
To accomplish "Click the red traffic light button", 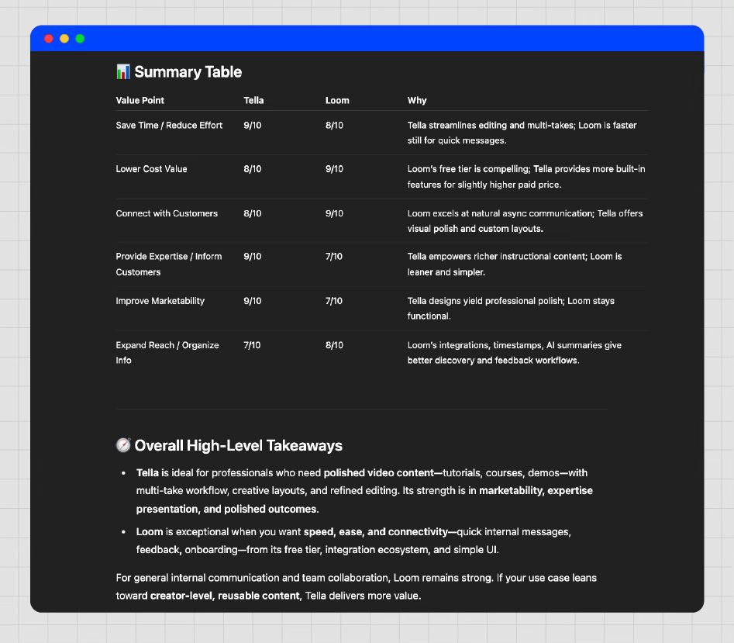I will click(48, 37).
